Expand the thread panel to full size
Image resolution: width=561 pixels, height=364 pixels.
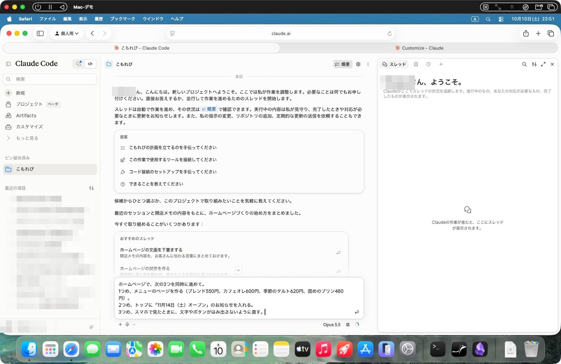click(x=543, y=64)
